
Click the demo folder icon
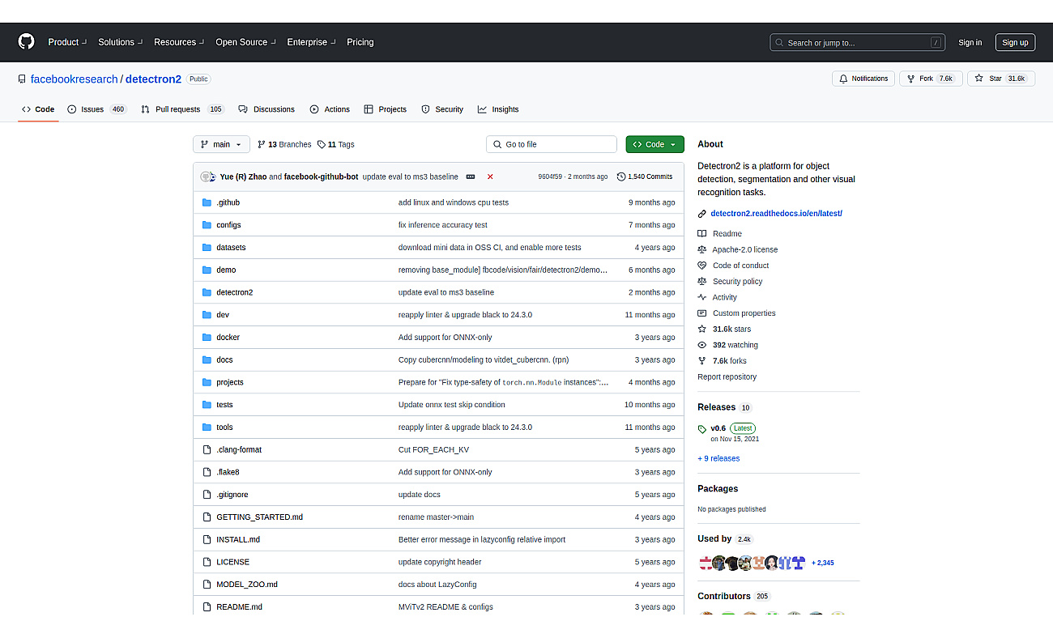coord(207,270)
